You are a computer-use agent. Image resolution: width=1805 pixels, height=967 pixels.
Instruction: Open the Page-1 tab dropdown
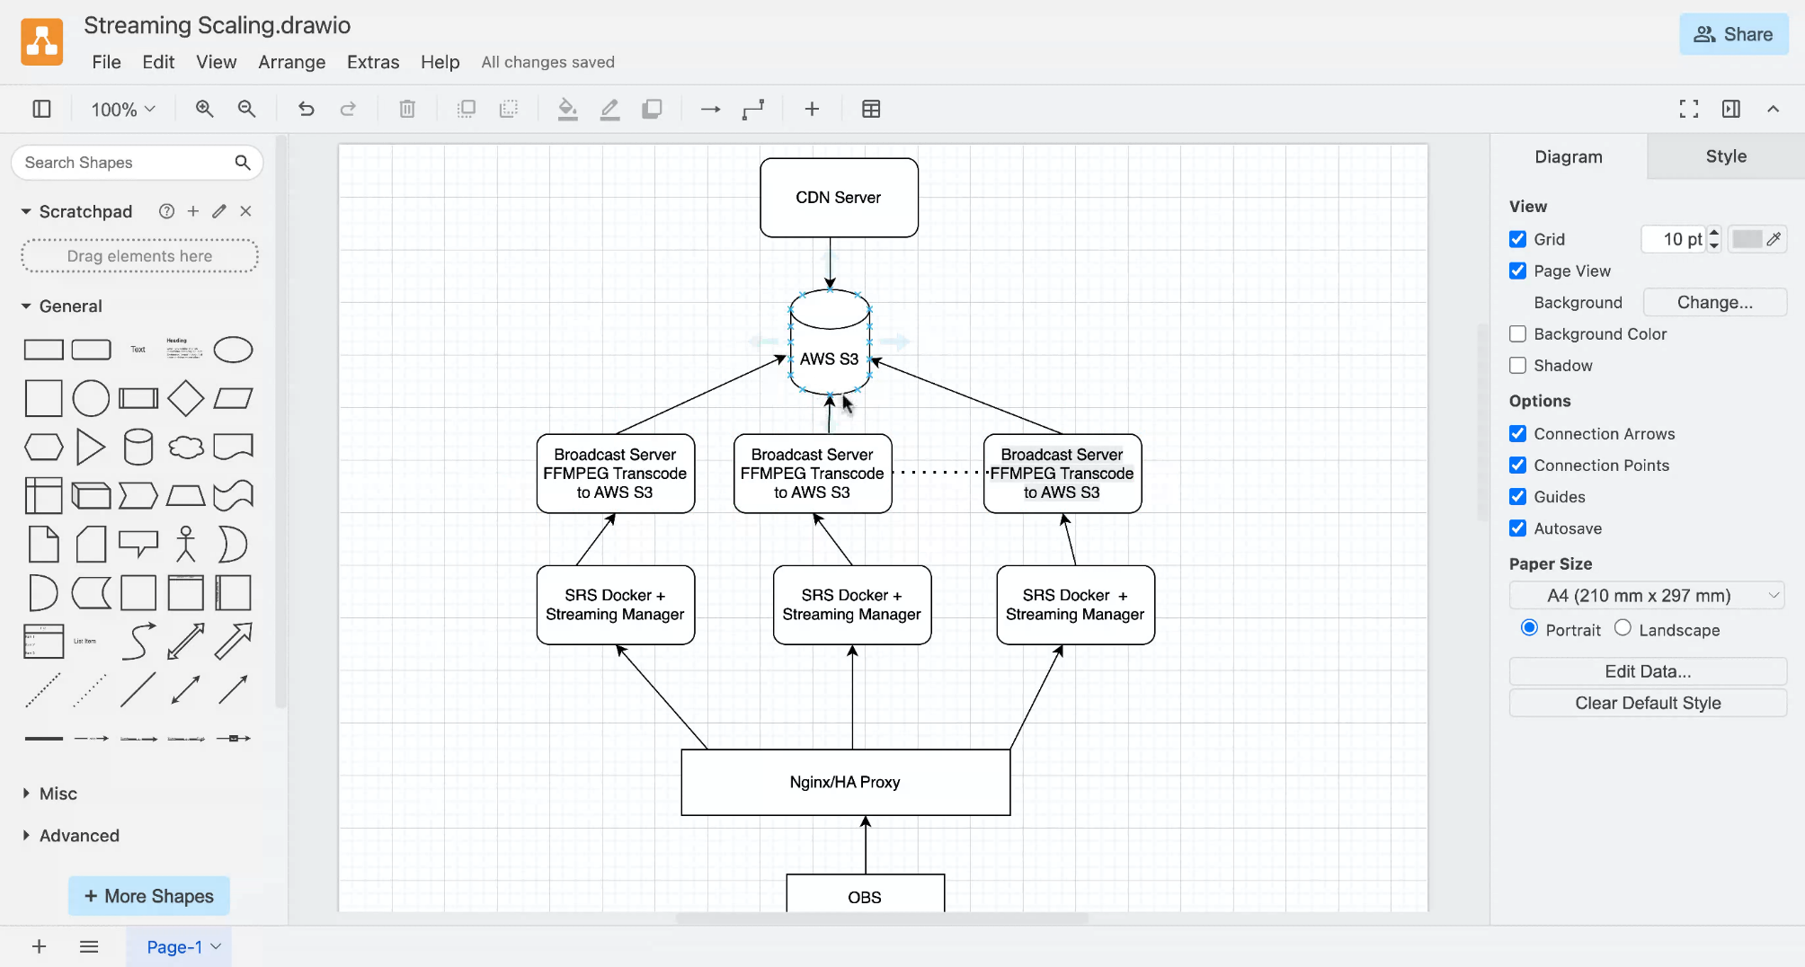click(x=216, y=946)
